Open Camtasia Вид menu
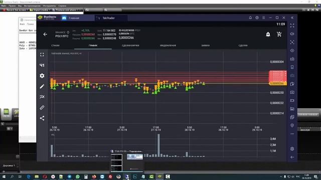Viewport: 321px width, 180px height. pyautogui.click(x=20, y=5)
